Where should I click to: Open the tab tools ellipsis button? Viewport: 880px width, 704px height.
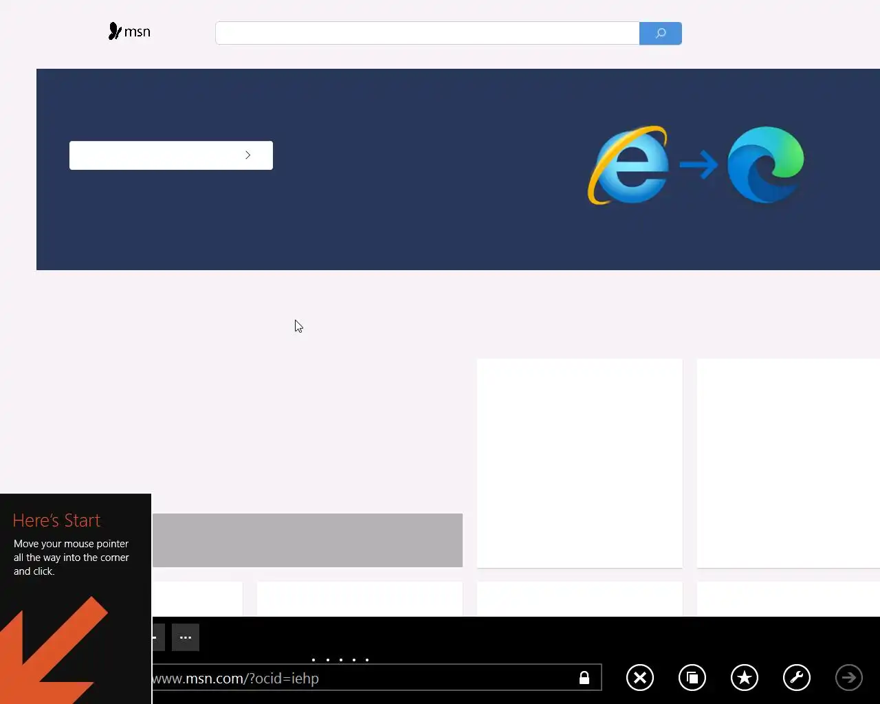(186, 637)
